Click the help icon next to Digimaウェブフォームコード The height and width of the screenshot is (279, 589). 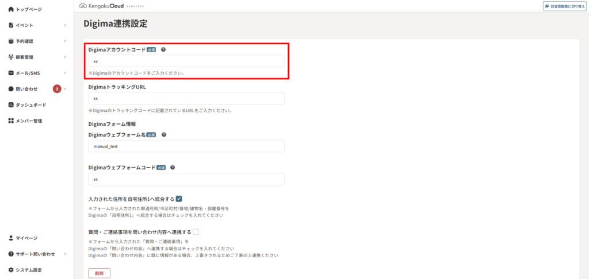tap(173, 167)
